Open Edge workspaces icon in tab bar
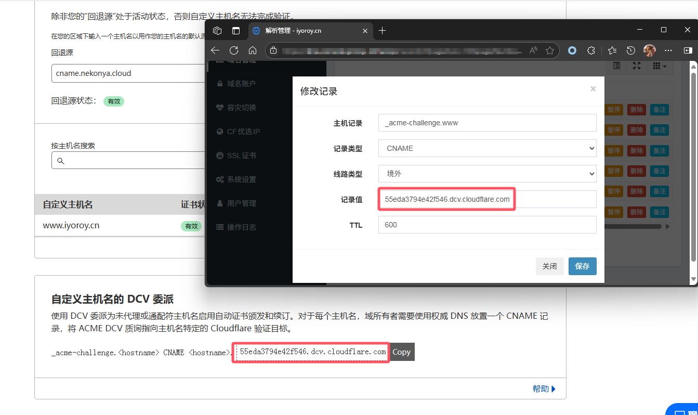Viewport: 698px width, 415px height. tap(218, 31)
